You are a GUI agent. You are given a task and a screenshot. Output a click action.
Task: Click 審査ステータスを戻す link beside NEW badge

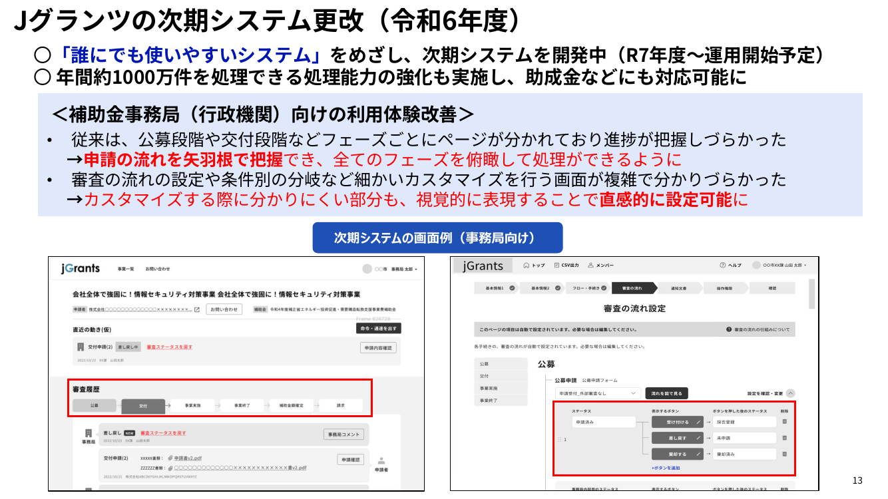[163, 433]
